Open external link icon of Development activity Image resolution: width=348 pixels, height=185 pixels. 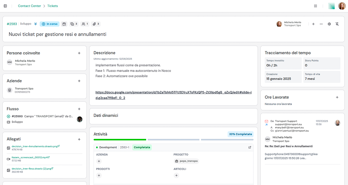pos(250,147)
